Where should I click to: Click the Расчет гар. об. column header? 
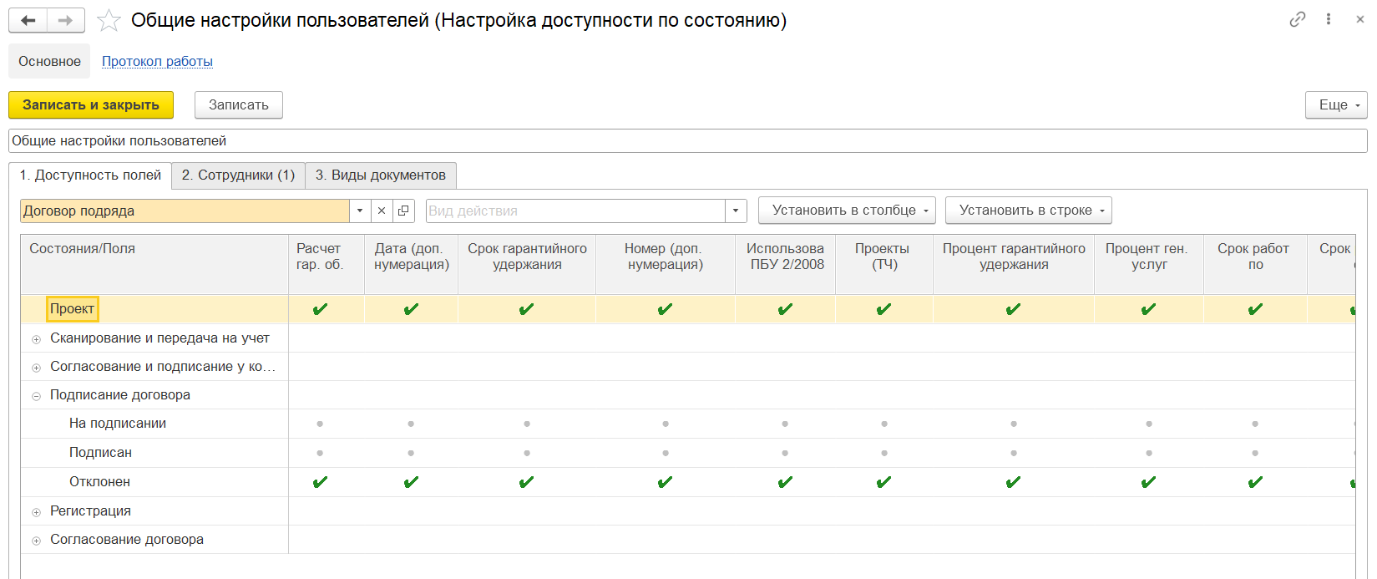point(327,264)
